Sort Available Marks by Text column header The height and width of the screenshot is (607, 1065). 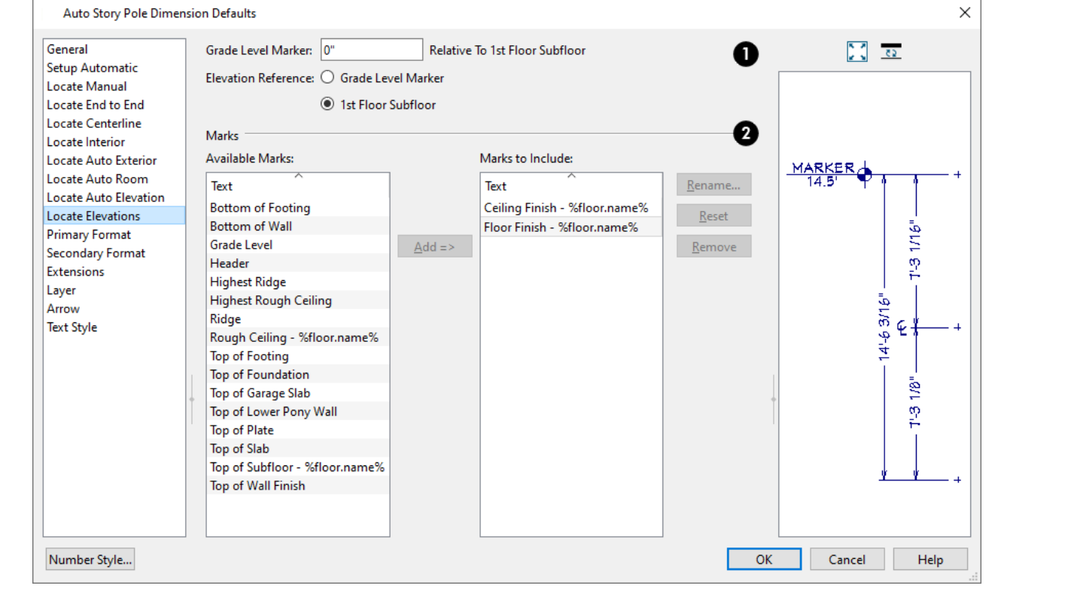tap(297, 185)
